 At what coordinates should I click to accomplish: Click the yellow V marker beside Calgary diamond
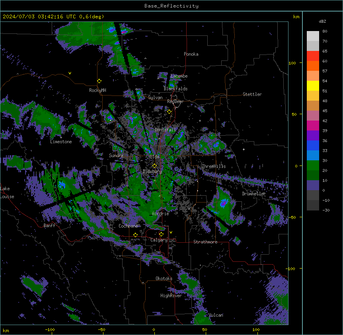(171, 232)
